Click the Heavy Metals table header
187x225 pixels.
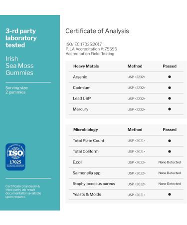click(86, 66)
